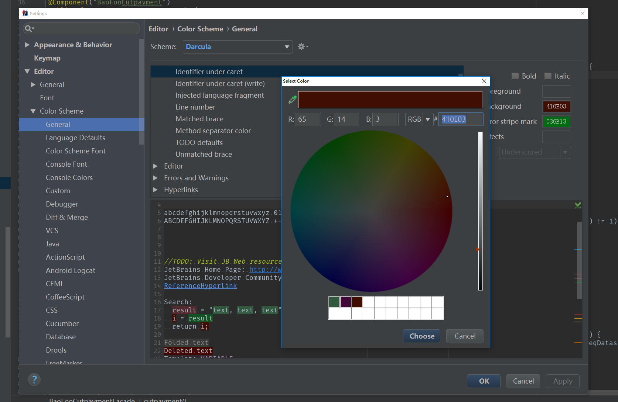Select Language Defaults item
The width and height of the screenshot is (618, 402).
click(x=75, y=138)
